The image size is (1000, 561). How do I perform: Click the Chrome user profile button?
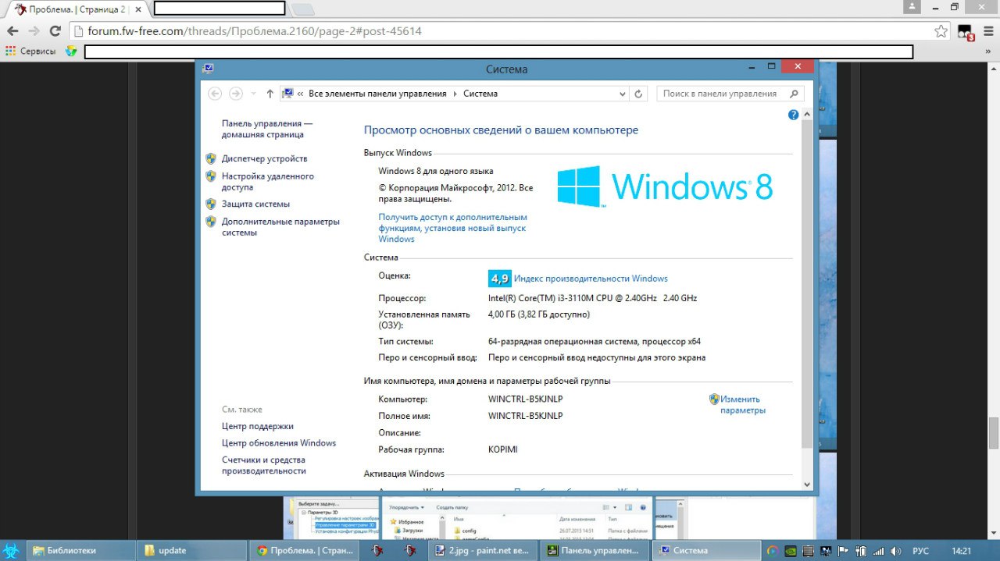(x=911, y=6)
